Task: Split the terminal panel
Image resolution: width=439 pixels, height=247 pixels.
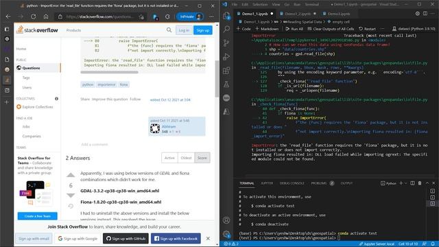Action: 412,183
